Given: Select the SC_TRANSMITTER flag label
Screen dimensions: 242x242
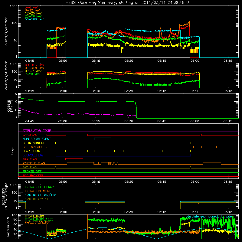Looking at the screenshot, I should pyautogui.click(x=35, y=147).
